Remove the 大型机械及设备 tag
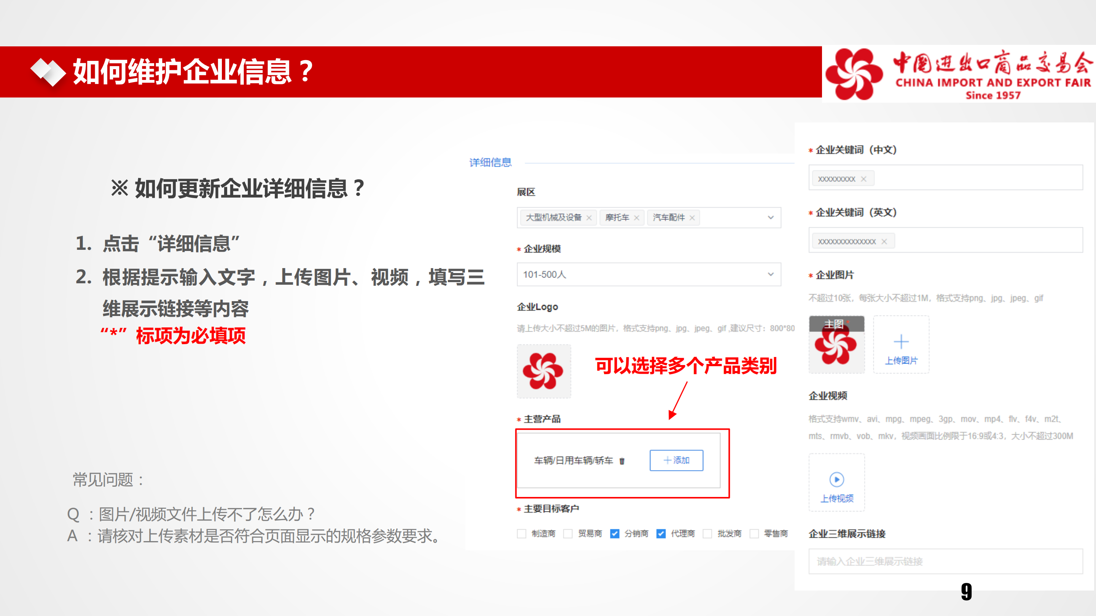The height and width of the screenshot is (616, 1096). pos(589,218)
